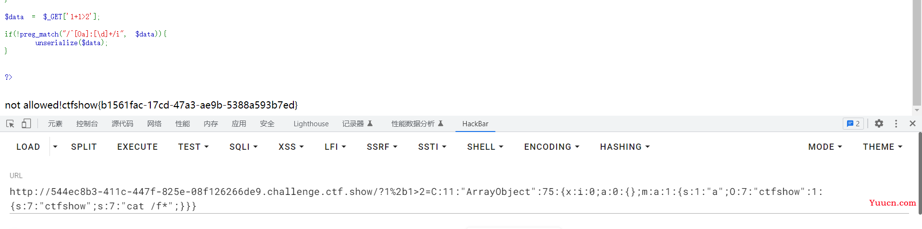
Task: Open the DevTools three-dot menu
Action: [896, 123]
